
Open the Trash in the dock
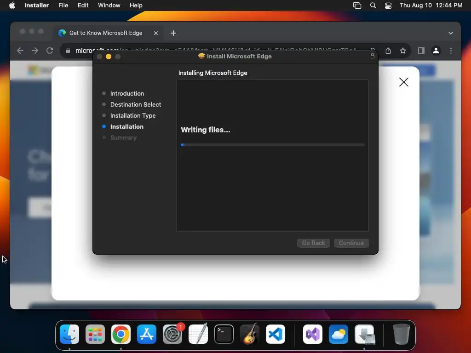point(401,334)
